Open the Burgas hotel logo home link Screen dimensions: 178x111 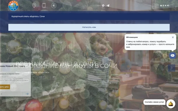(13, 5)
